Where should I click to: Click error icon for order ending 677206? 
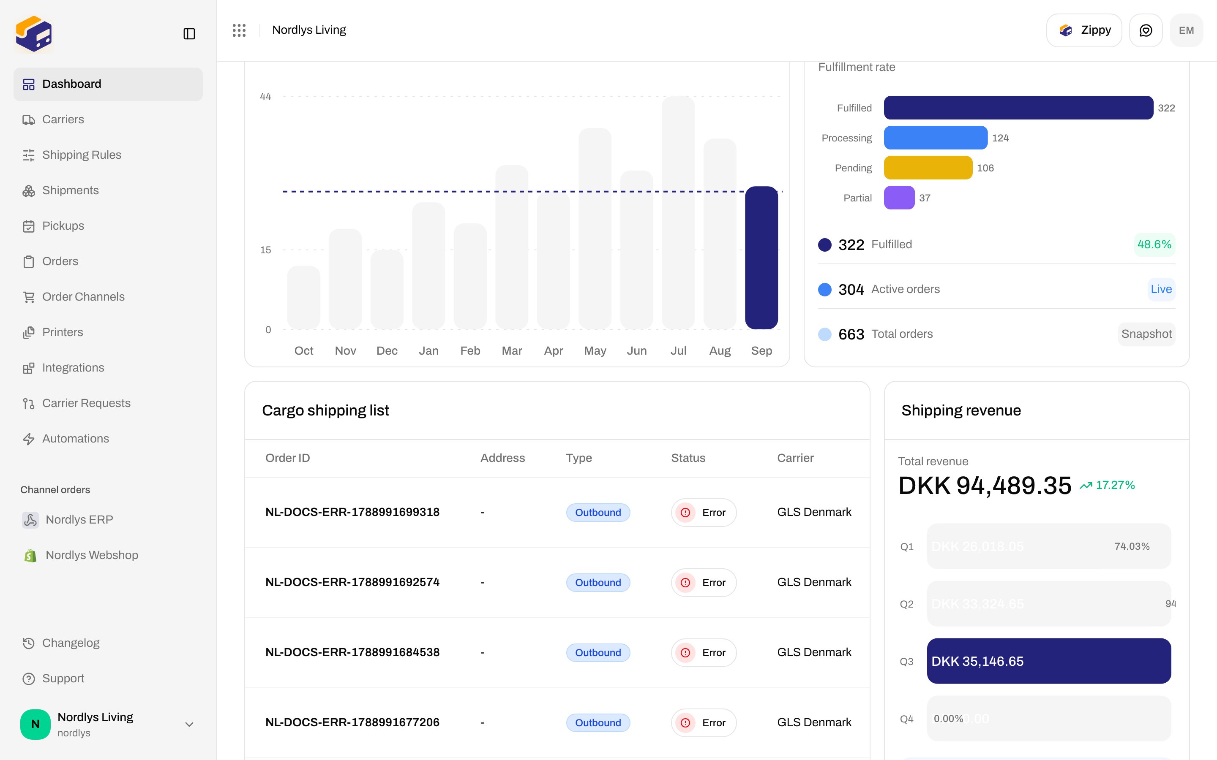[685, 723]
